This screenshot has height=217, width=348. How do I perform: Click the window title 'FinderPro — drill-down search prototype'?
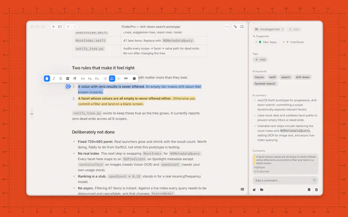[x=151, y=26]
